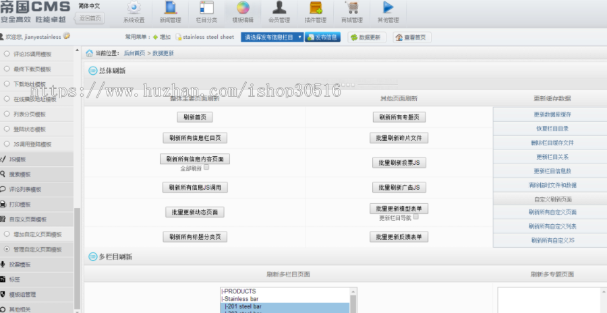Viewport: 607px width, 313px height.
Task: Click the 刷新多专题页面 list box
Action: (x=552, y=300)
